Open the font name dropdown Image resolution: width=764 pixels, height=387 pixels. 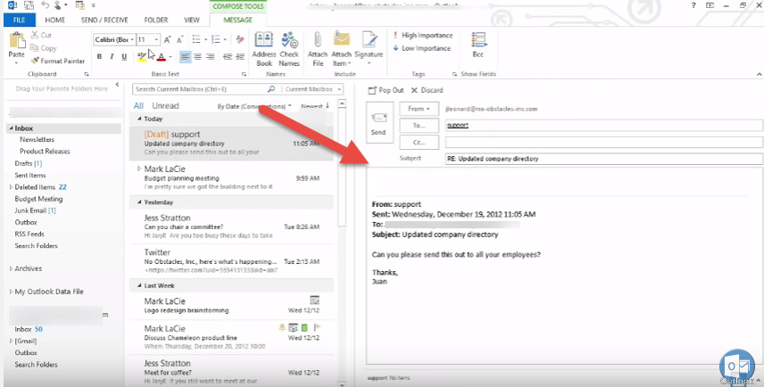pos(132,39)
